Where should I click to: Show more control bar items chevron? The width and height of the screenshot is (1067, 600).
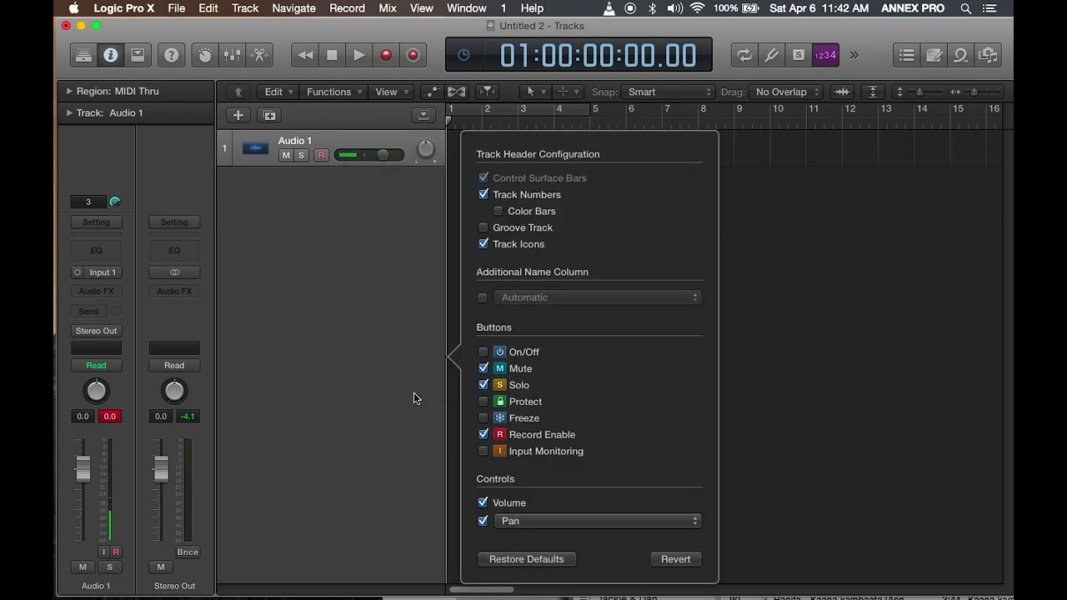(x=854, y=56)
